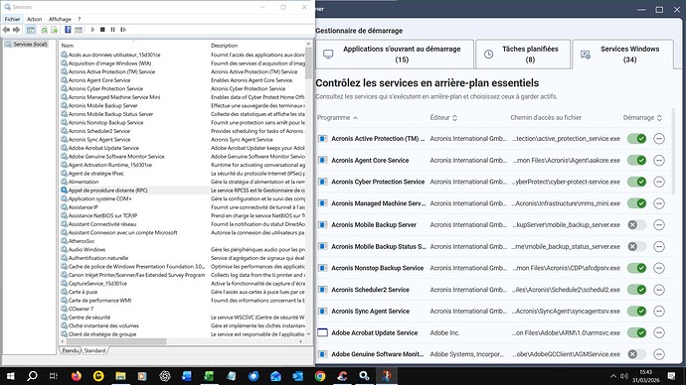Start the selected service with play icon
This screenshot has width=686, height=385.
pos(92,30)
